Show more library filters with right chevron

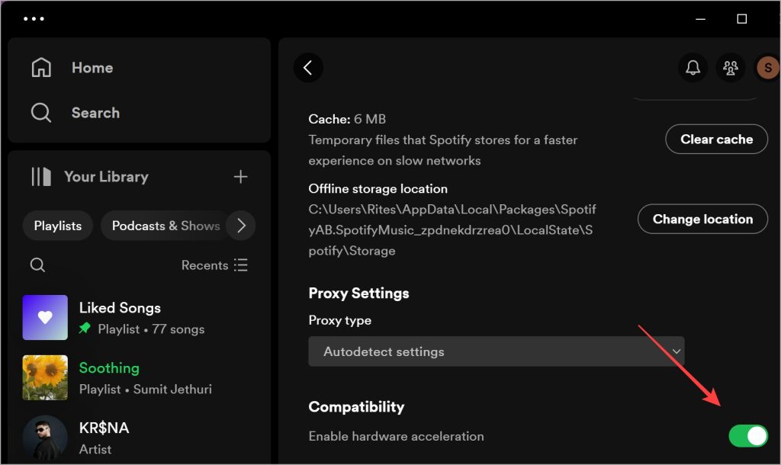[241, 226]
